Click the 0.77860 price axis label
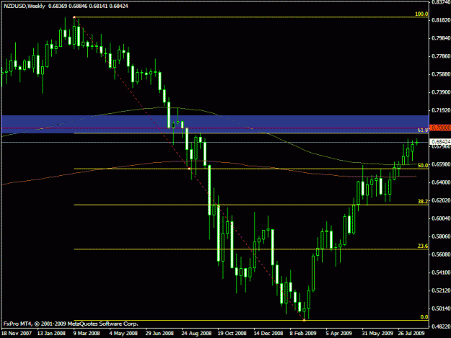This screenshot has height=338, width=451. point(441,56)
